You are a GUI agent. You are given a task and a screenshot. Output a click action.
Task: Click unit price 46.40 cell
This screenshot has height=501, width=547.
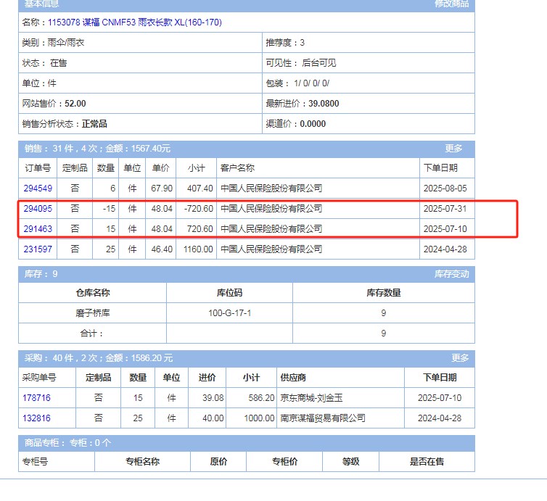tap(161, 249)
